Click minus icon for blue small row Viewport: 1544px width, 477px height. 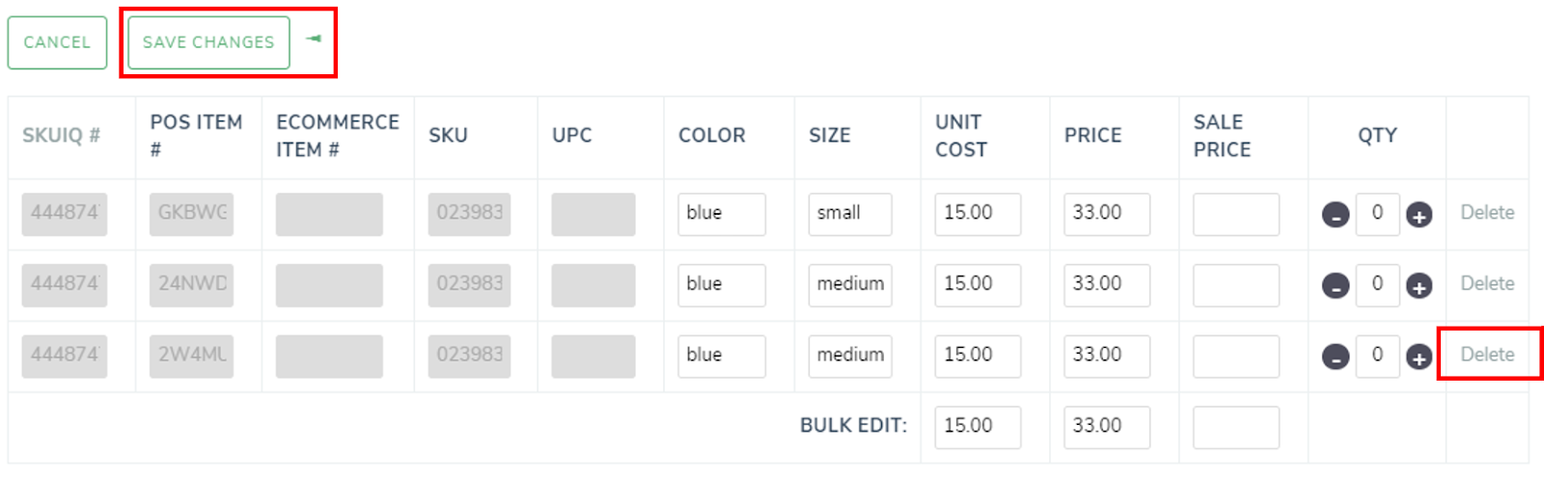tap(1336, 215)
